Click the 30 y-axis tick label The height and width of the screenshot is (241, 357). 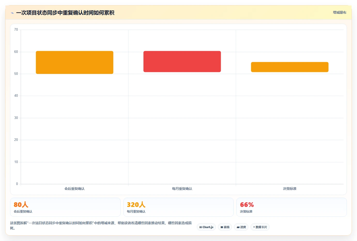16,118
